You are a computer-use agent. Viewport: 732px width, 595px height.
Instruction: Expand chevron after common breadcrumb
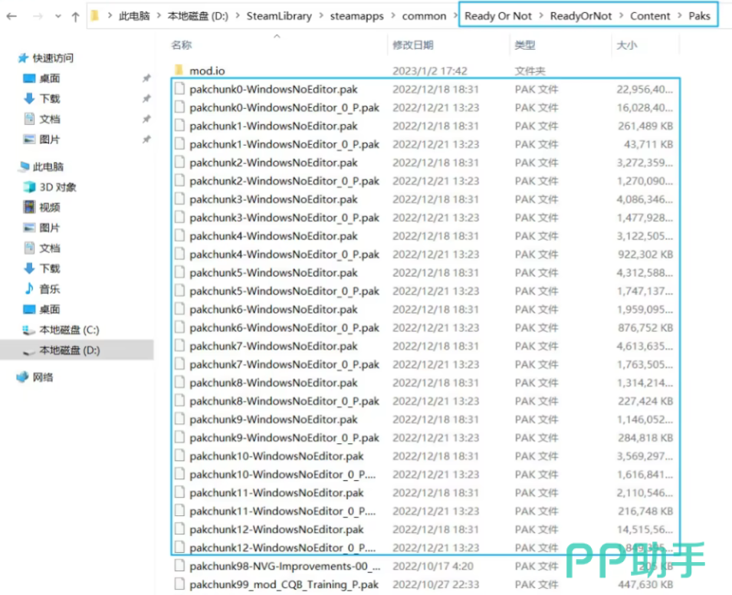[455, 16]
